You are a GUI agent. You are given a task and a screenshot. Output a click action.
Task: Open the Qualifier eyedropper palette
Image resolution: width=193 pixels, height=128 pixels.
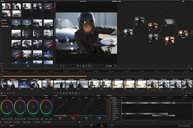pyautogui.click(x=58, y=93)
